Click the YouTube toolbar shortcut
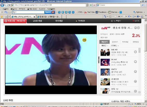 (x=89, y=12)
